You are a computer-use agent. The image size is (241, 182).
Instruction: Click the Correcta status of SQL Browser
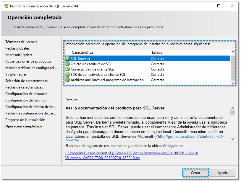coord(157,59)
